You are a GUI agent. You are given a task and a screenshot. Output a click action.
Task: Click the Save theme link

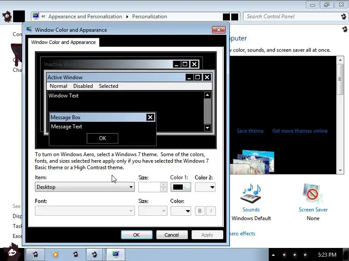(250, 131)
